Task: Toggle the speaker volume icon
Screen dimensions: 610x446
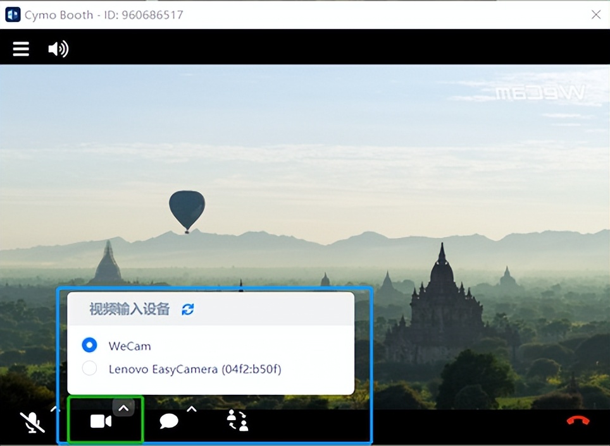Action: click(58, 49)
